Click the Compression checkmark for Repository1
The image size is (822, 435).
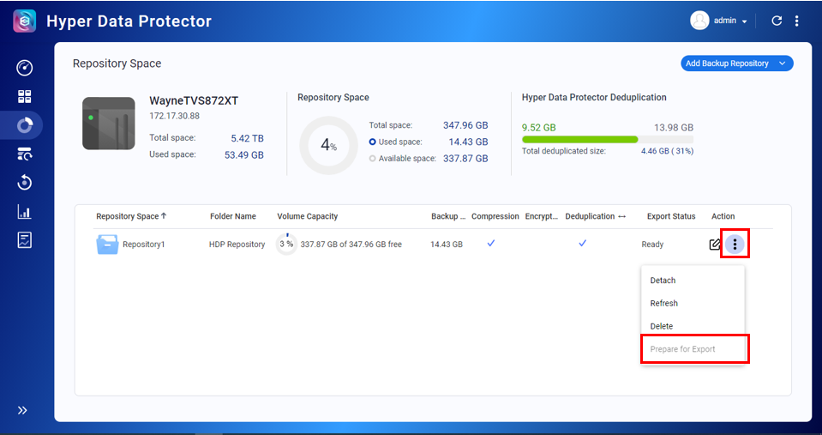[491, 244]
